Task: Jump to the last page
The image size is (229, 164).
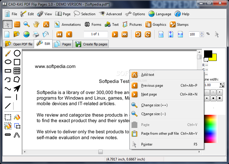Action: pos(124,34)
